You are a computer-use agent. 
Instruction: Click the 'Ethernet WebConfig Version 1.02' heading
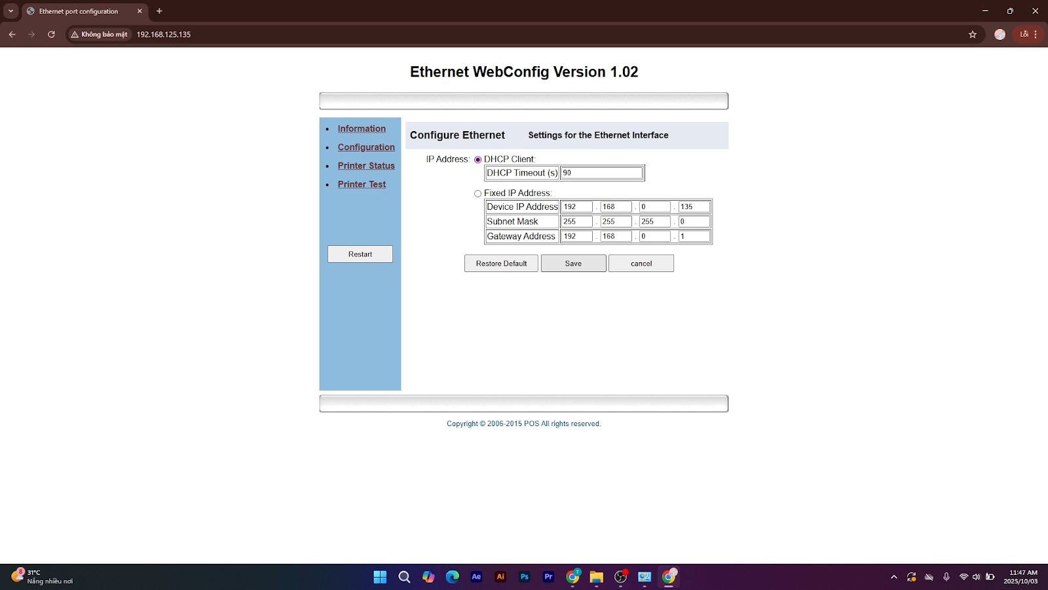pyautogui.click(x=524, y=72)
